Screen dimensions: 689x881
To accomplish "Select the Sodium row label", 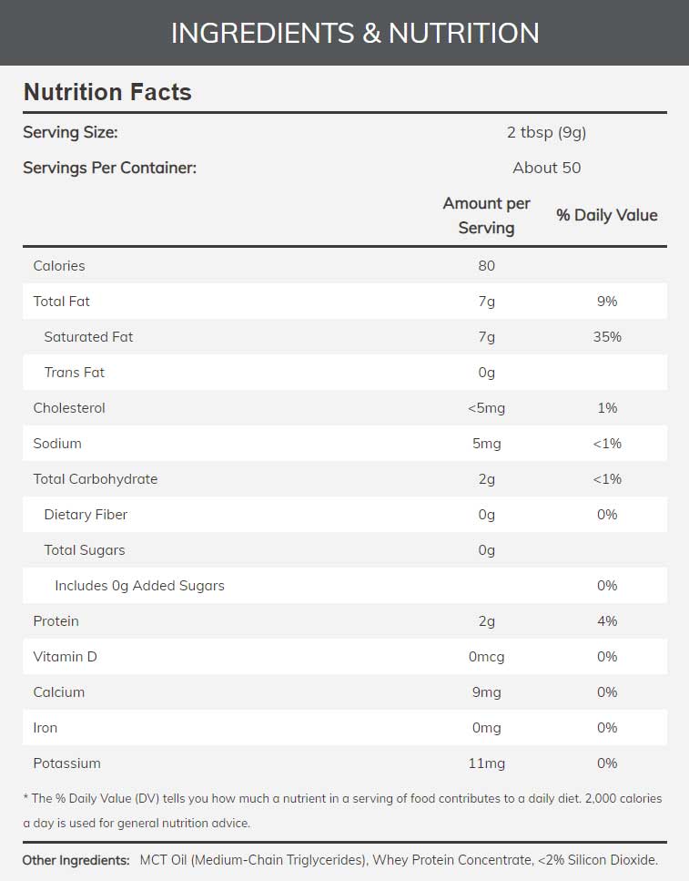I will (57, 444).
